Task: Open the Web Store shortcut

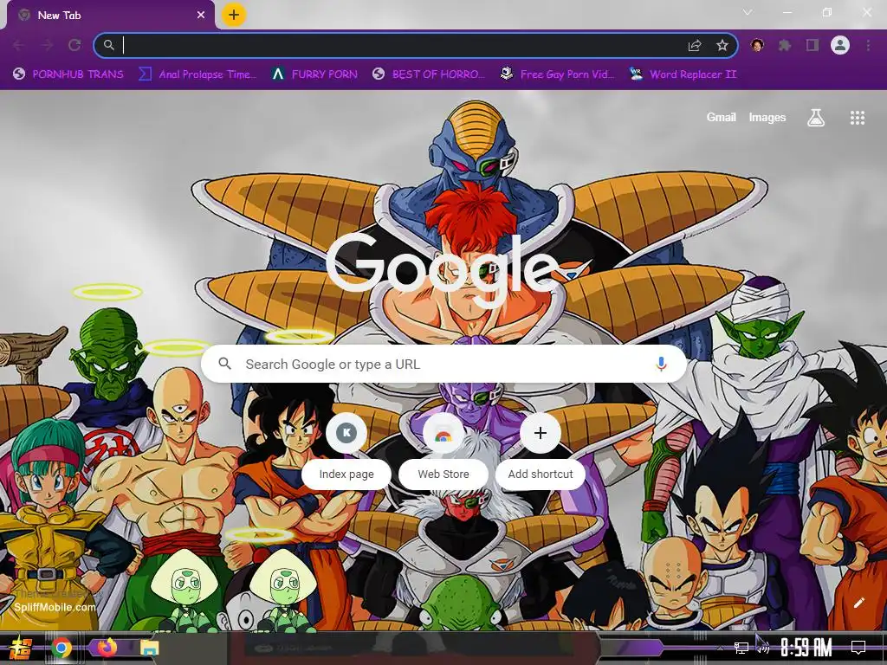Action: [x=443, y=451]
